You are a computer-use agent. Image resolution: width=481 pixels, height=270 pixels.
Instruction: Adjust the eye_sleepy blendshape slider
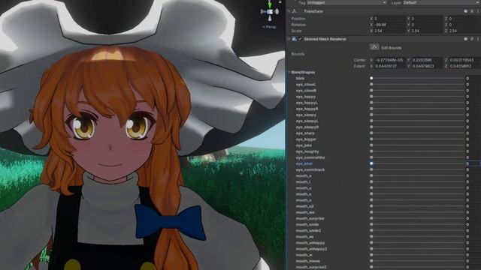(x=417, y=115)
